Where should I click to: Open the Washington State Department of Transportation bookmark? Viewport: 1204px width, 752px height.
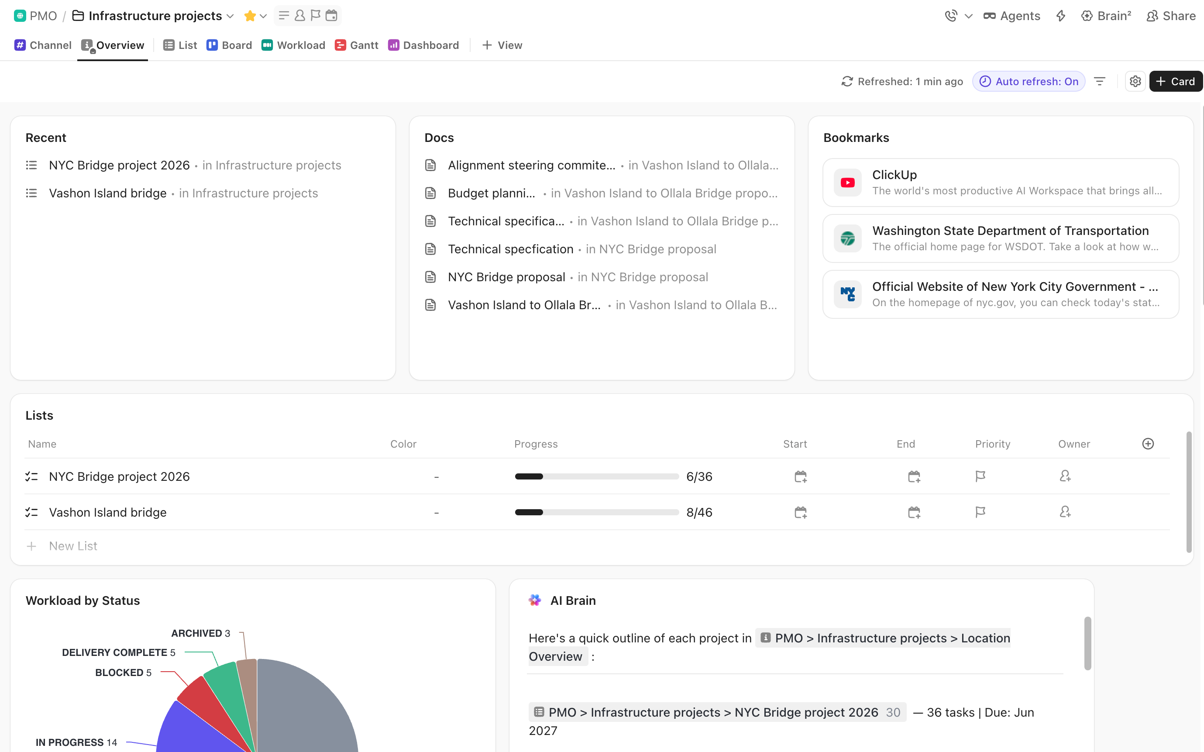point(1000,238)
